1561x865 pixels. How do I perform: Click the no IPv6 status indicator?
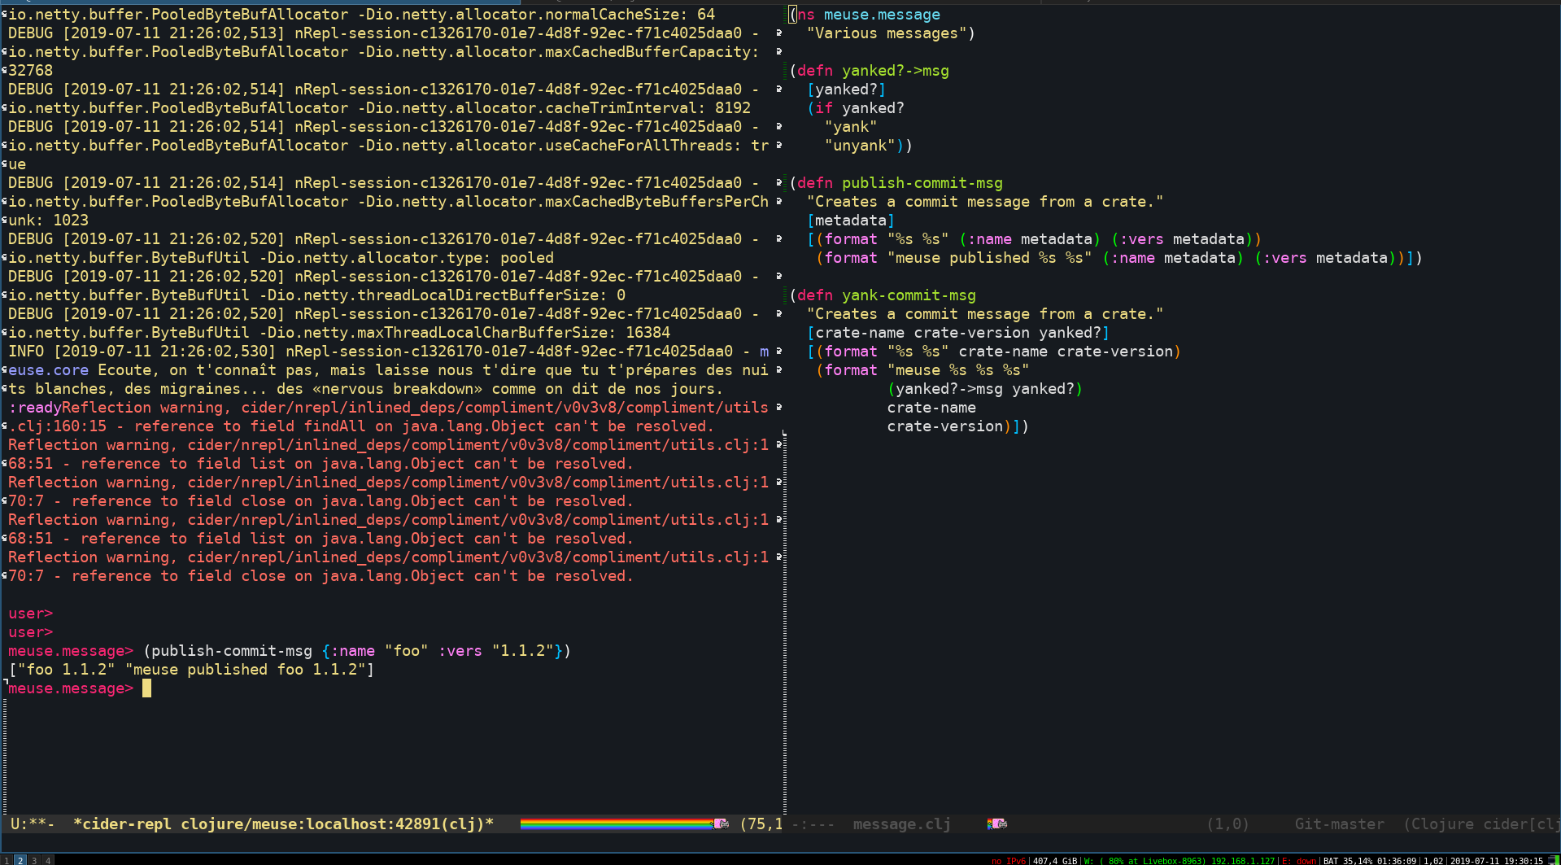point(1009,860)
